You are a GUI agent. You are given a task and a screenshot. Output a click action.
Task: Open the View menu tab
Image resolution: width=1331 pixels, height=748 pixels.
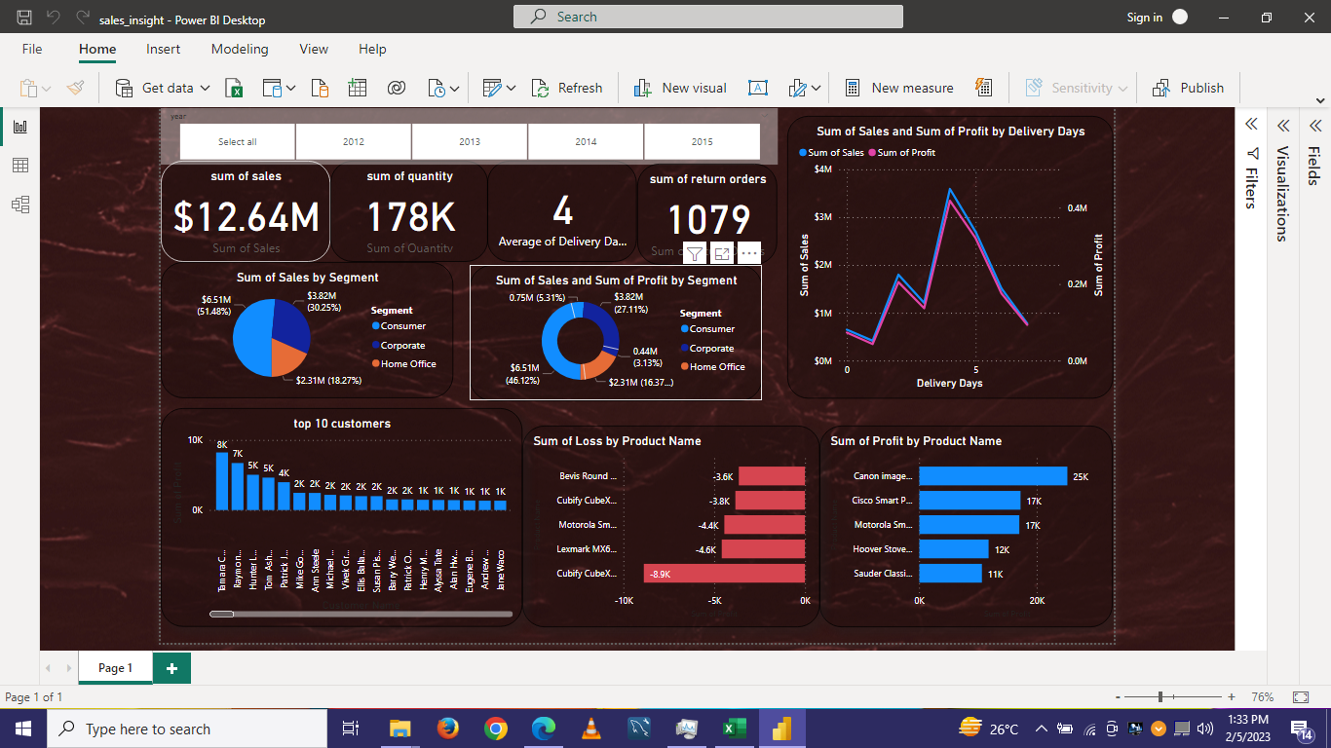coord(313,49)
